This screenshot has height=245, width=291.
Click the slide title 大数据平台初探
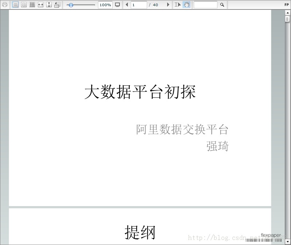click(x=140, y=92)
